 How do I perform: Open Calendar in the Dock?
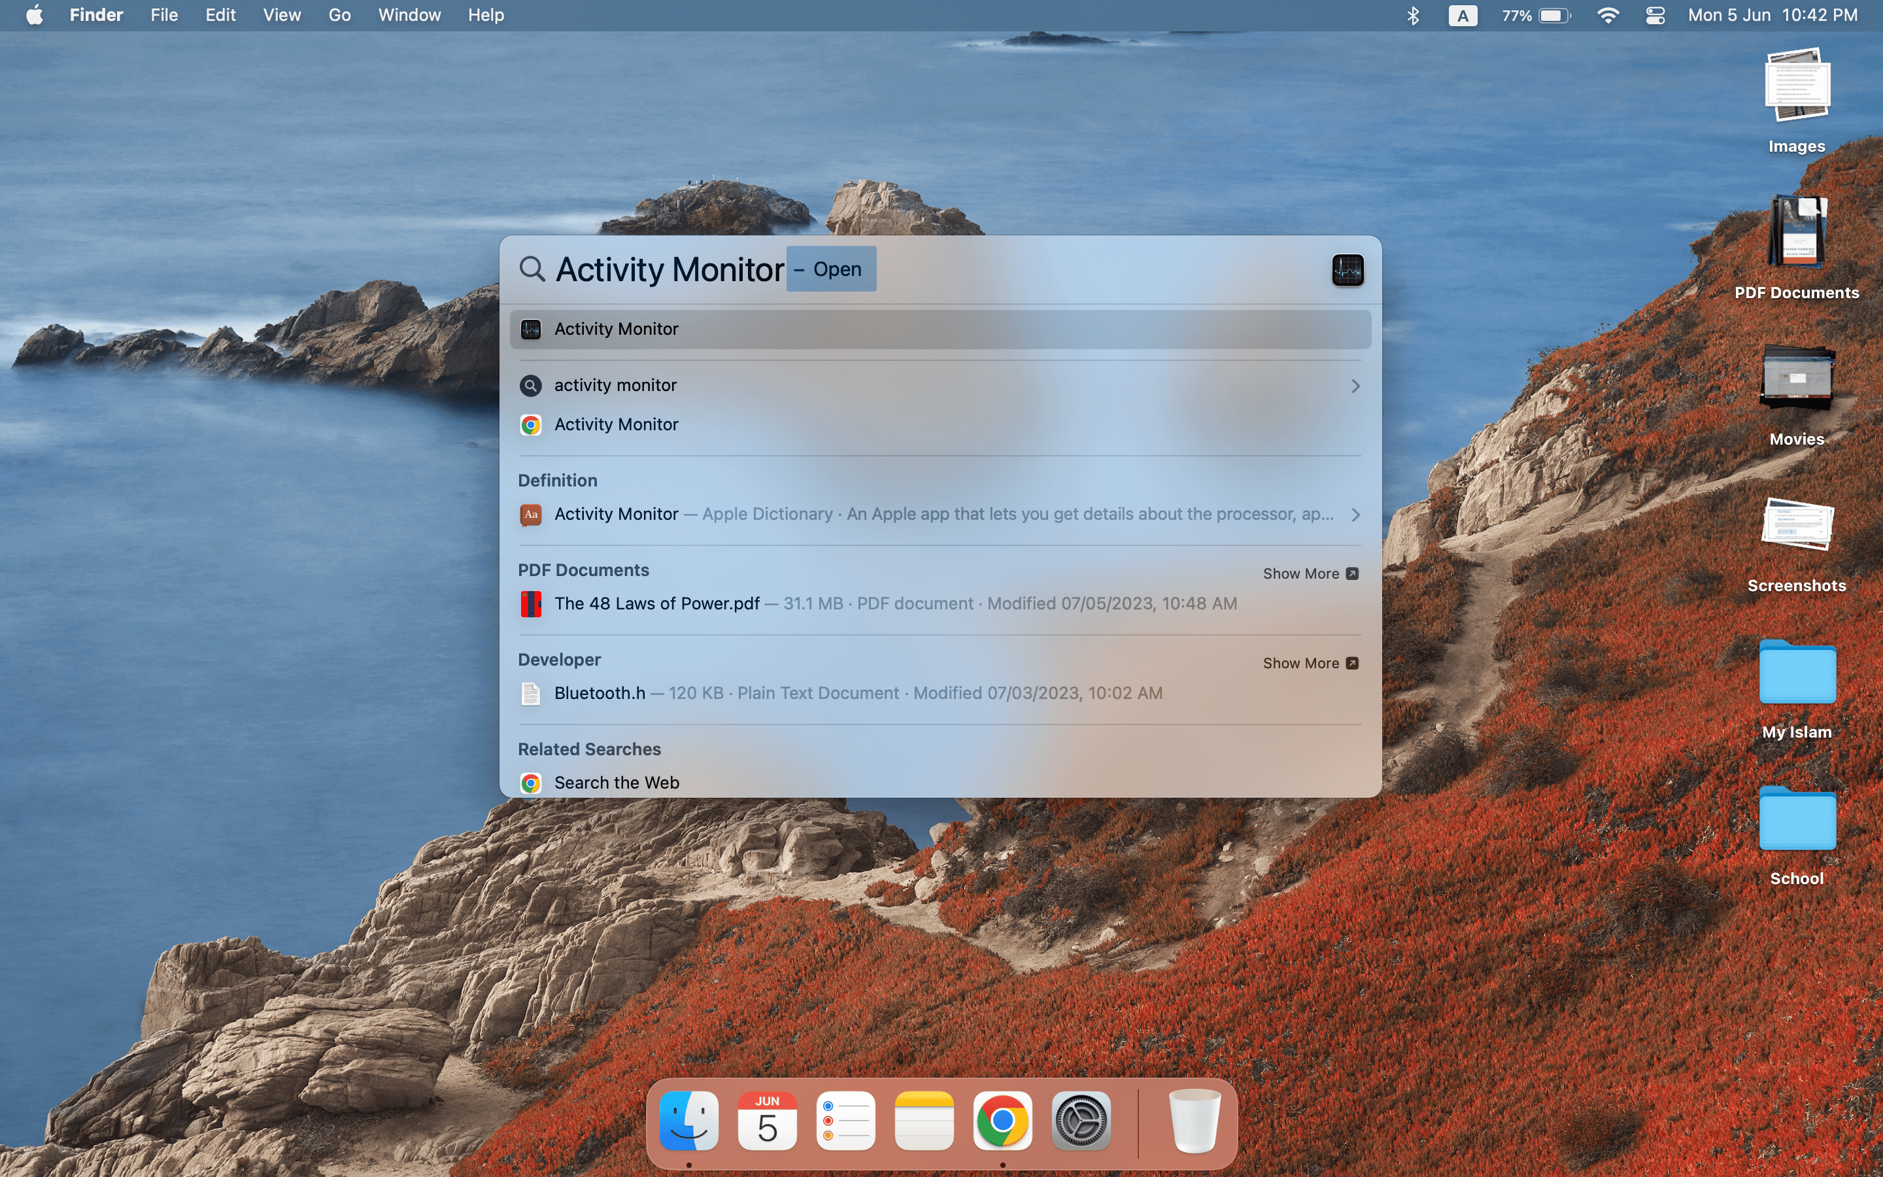[767, 1121]
